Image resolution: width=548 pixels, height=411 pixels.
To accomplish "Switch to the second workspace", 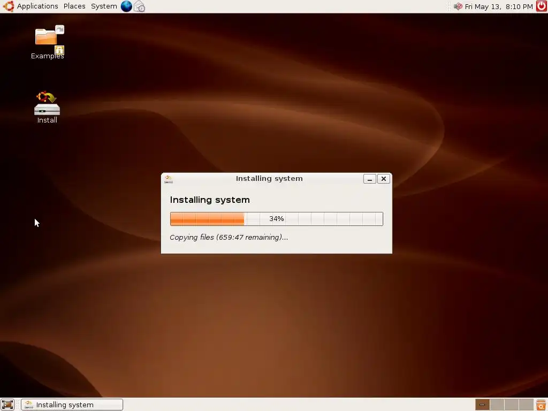I will tap(497, 405).
